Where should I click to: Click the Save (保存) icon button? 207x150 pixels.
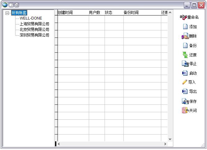point(185,101)
